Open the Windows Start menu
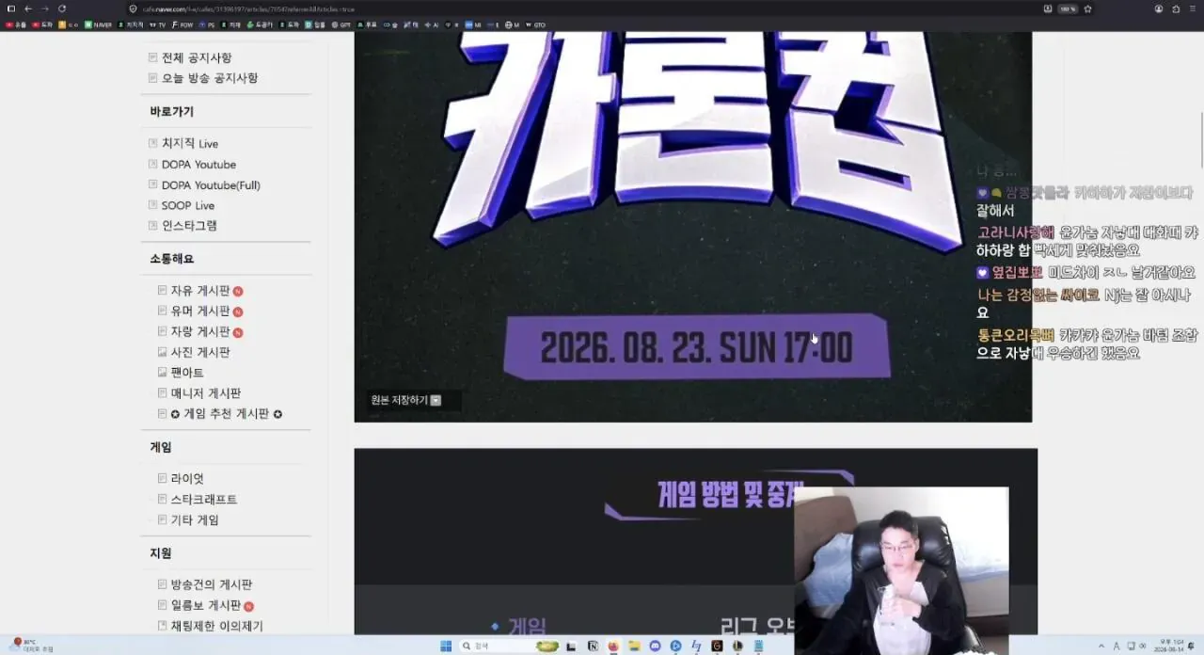Viewport: 1204px width, 655px height. [x=446, y=647]
